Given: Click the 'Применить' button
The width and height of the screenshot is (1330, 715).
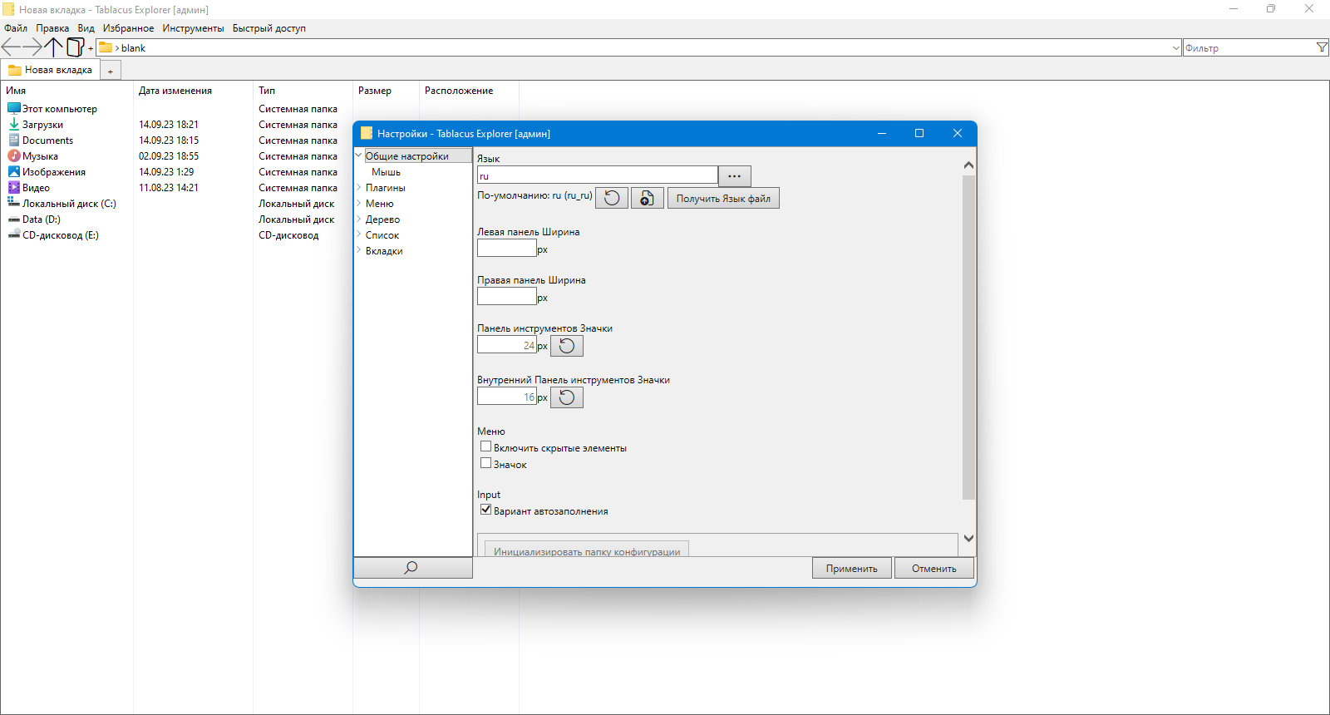Looking at the screenshot, I should (x=851, y=569).
